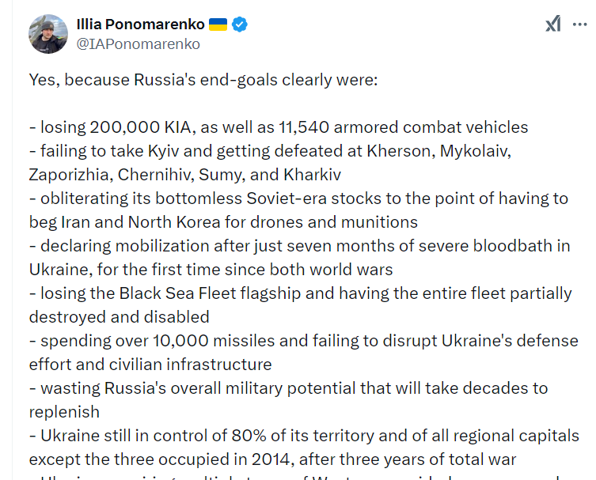Click the line about civilian infrastructure
The image size is (596, 480).
tap(150, 365)
